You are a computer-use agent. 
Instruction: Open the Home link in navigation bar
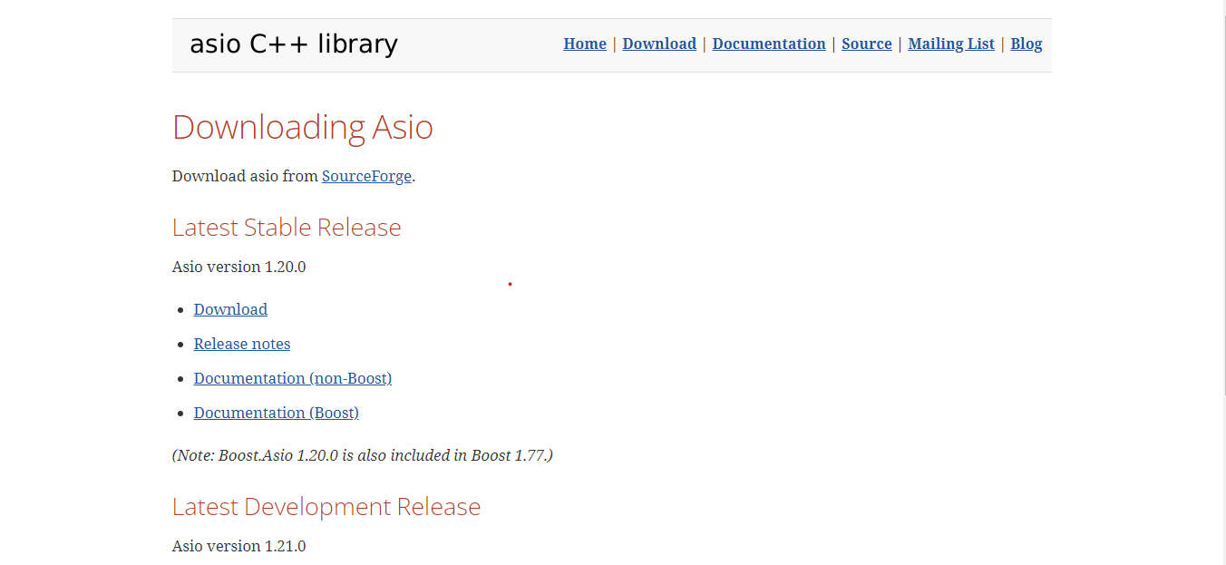tap(584, 44)
